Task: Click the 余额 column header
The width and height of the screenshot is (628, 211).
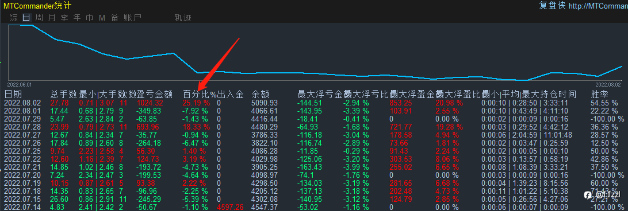Action: [260, 95]
